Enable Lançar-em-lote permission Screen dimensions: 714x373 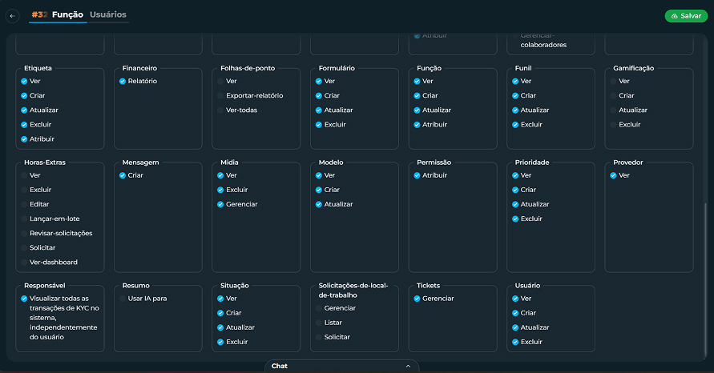click(x=24, y=219)
